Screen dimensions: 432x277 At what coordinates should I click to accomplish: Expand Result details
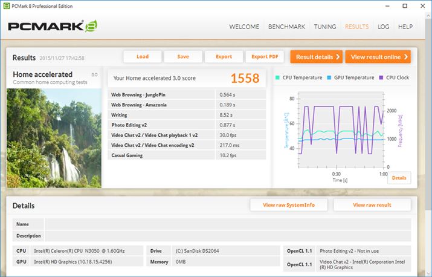[316, 57]
